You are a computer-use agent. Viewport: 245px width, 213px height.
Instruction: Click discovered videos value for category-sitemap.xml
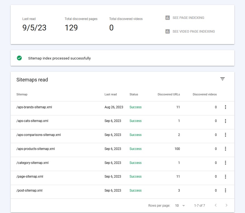[x=216, y=163]
